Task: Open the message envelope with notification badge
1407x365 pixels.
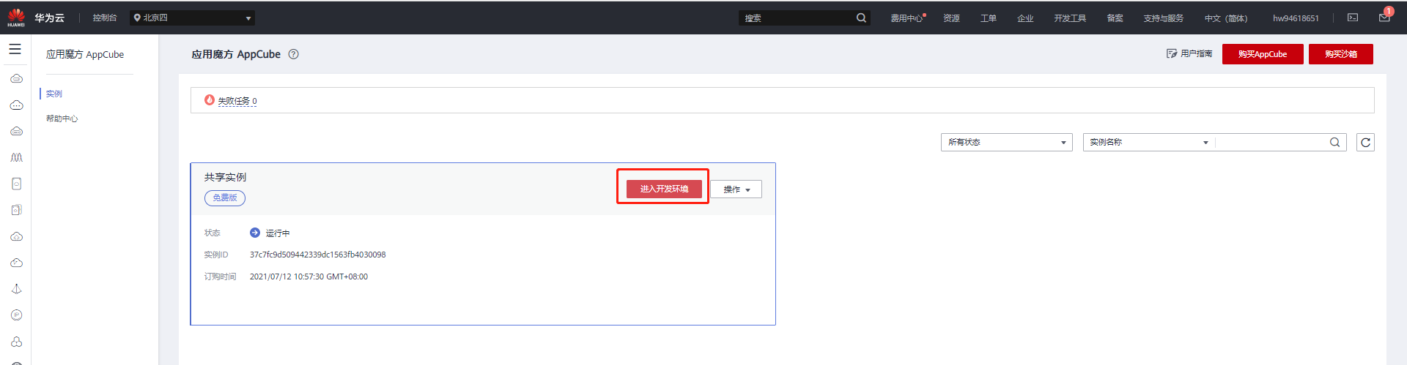Action: [x=1384, y=16]
